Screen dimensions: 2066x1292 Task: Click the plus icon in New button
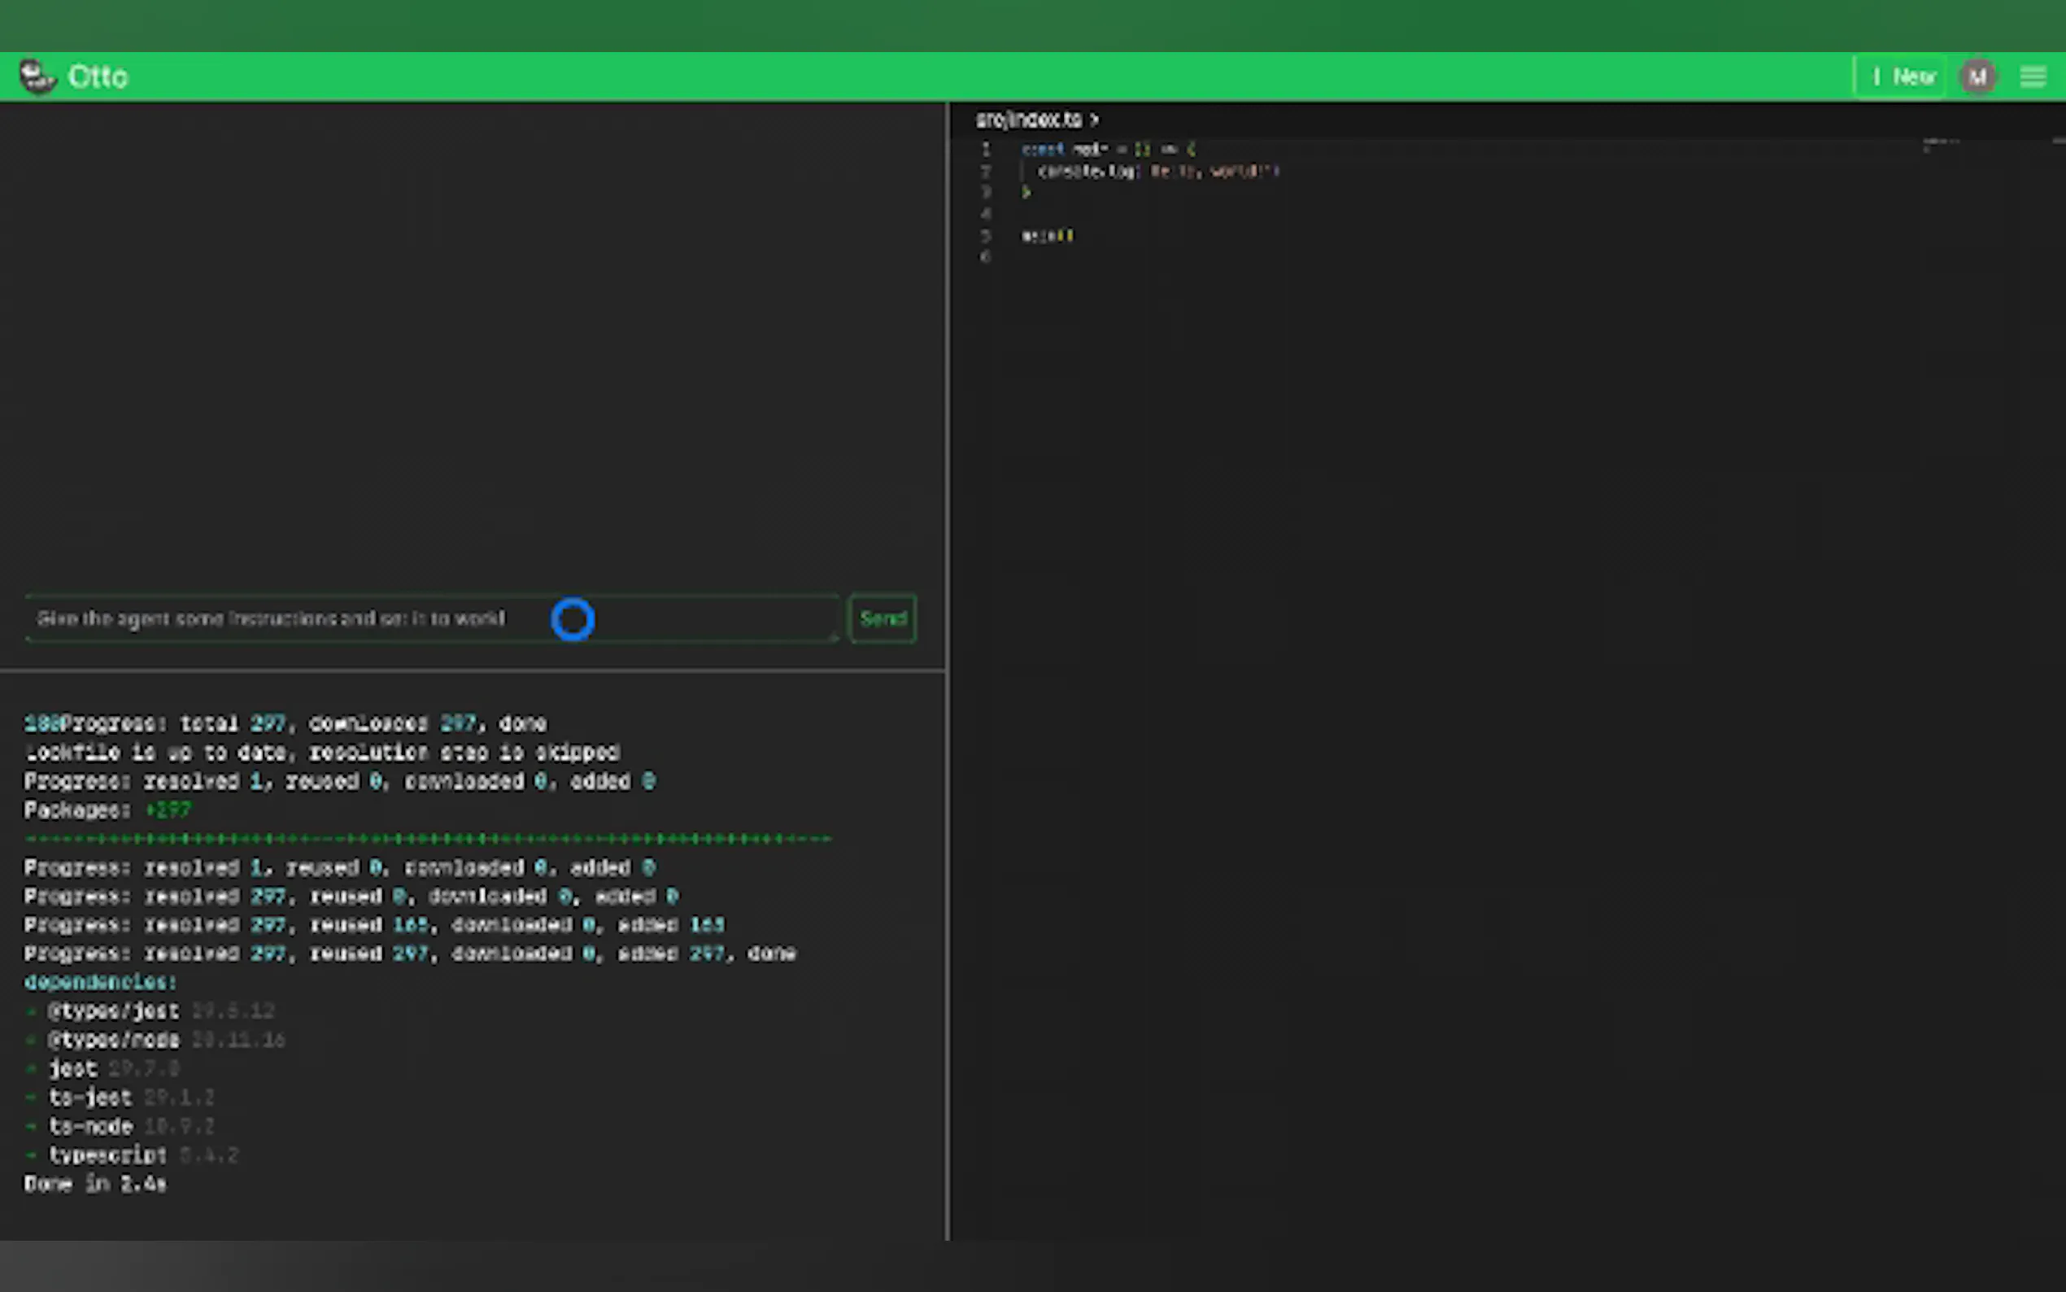1876,77
